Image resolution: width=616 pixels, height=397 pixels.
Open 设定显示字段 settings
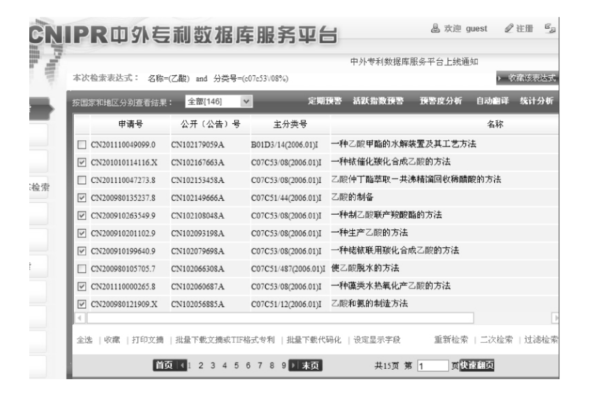pos(377,340)
